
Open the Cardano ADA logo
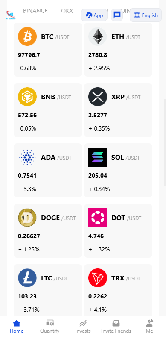pyautogui.click(x=27, y=157)
